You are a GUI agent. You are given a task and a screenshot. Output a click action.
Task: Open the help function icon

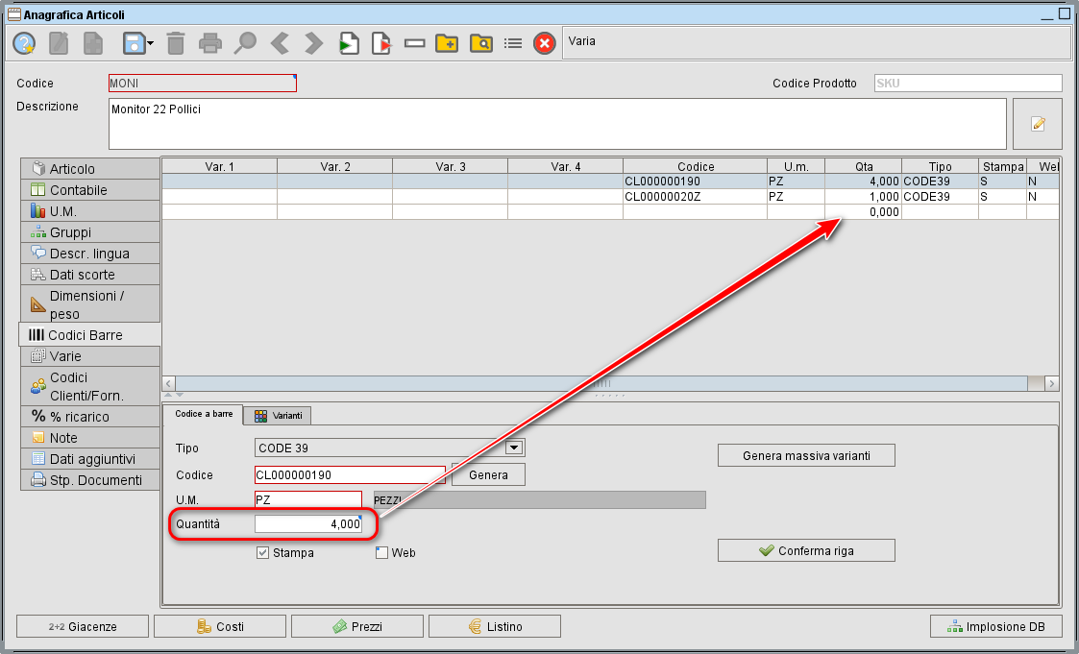click(x=22, y=42)
